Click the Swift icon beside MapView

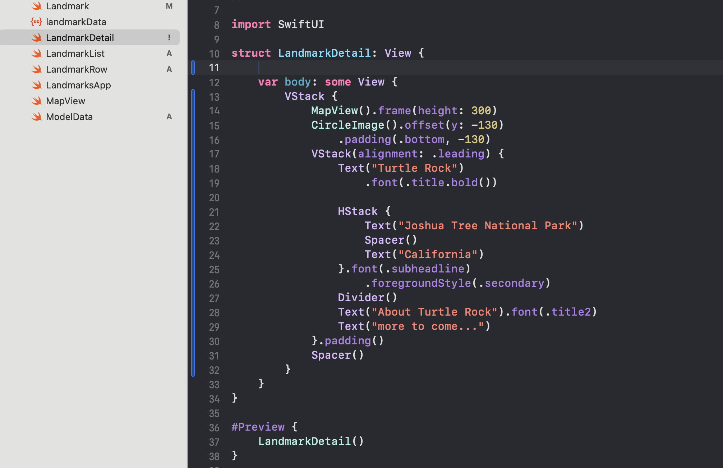click(x=36, y=101)
